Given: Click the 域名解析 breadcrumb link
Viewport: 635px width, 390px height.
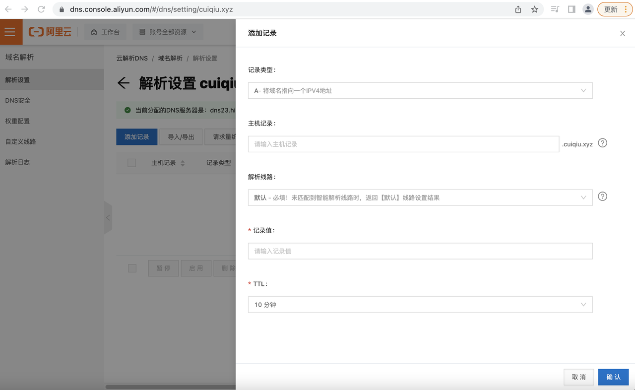Looking at the screenshot, I should (x=170, y=58).
